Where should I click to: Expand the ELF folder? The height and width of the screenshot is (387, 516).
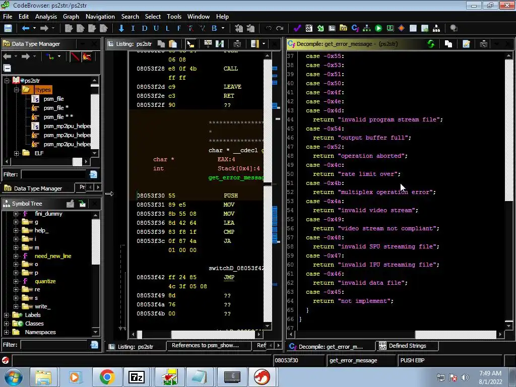(x=16, y=153)
